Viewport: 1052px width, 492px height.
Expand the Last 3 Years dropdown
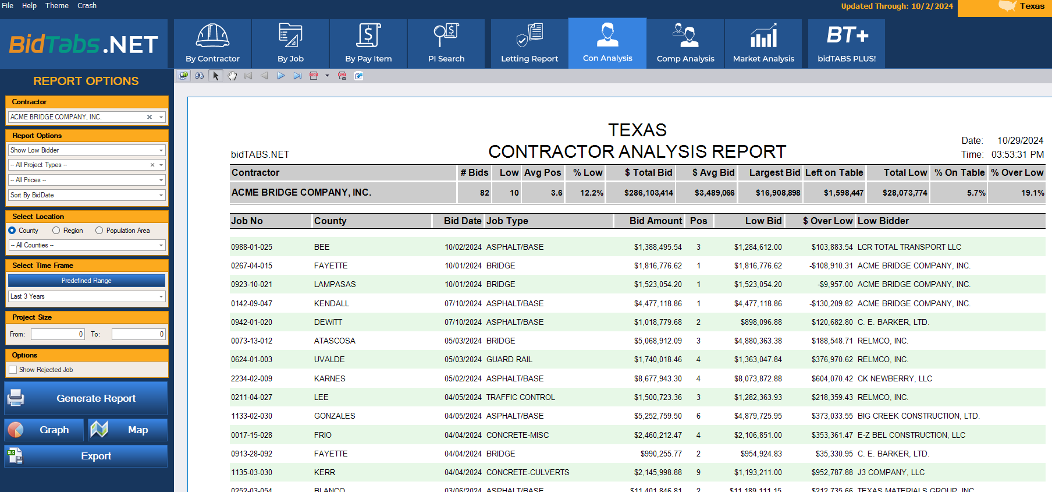tap(161, 296)
